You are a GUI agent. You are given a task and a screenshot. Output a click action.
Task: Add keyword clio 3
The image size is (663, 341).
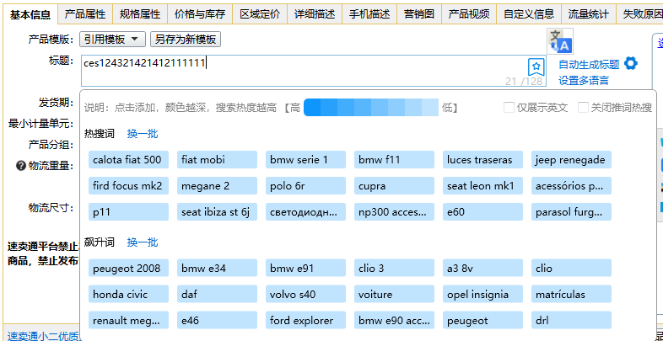(394, 268)
